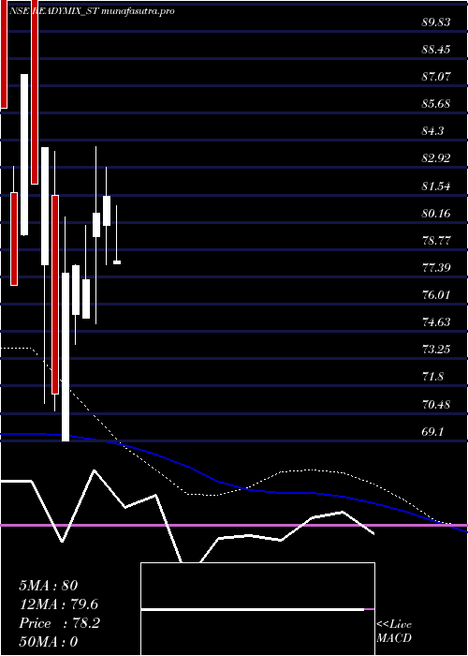Click the last small white candlestick near 78
This screenshot has width=468, height=656.
click(117, 262)
